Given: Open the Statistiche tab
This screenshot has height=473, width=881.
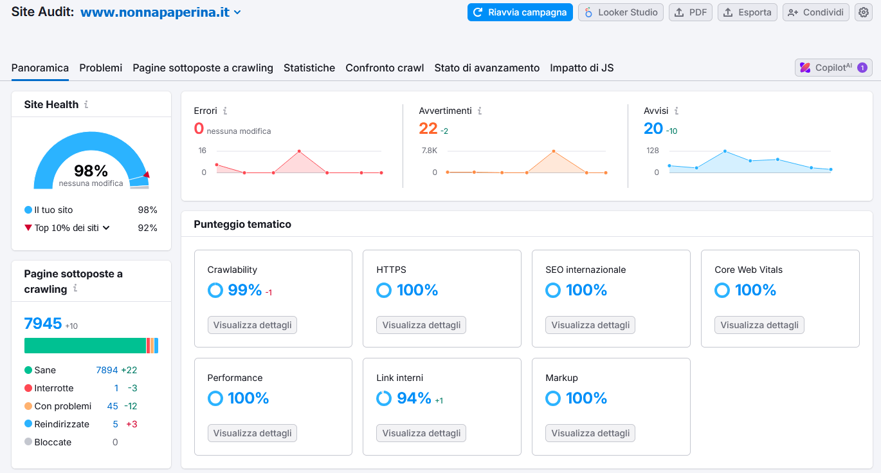Looking at the screenshot, I should (309, 68).
